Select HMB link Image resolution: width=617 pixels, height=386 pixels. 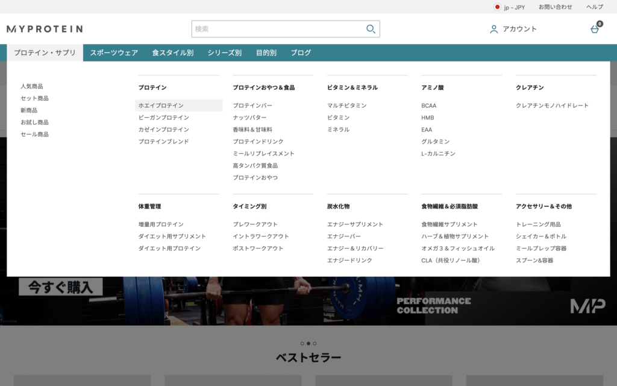[428, 118]
